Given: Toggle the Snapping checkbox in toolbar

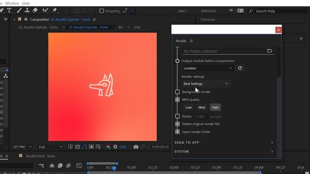Looking at the screenshot, I should (101, 11).
